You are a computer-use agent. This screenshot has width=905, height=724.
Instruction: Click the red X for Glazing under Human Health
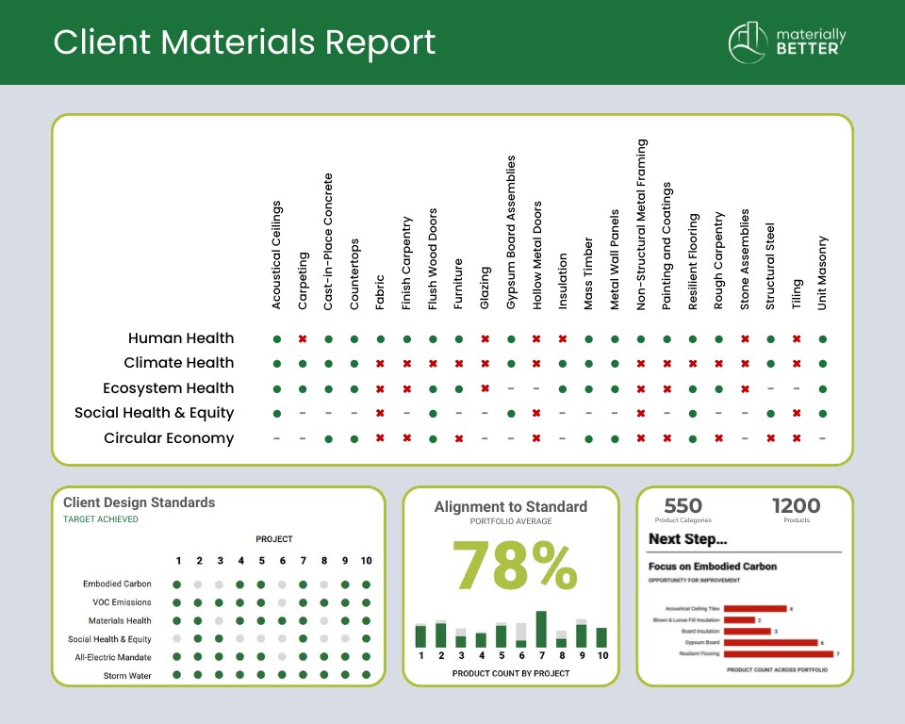pyautogui.click(x=483, y=337)
